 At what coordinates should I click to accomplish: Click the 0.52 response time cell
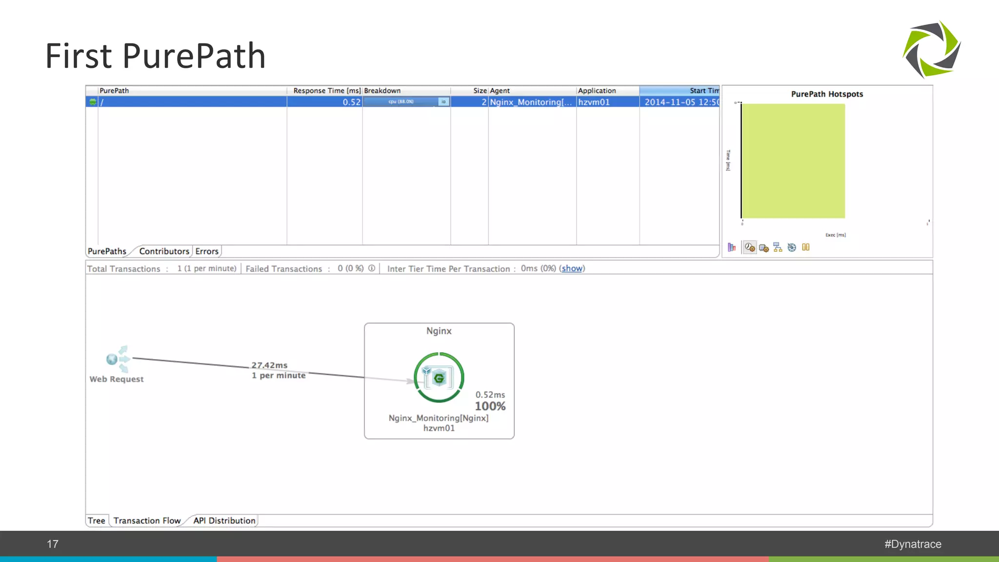[325, 102]
